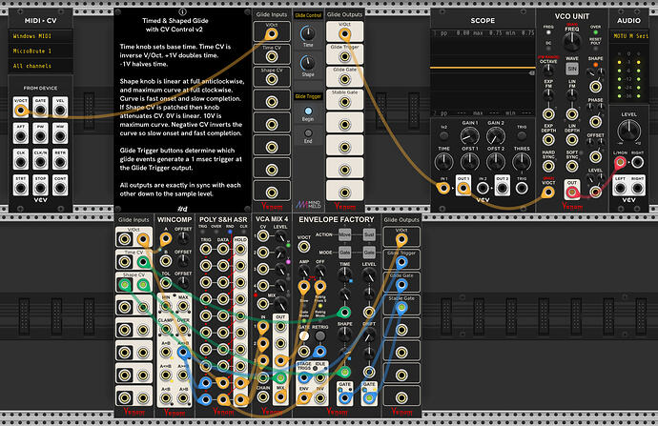Click the Scope waveform display
This screenshot has width=658, height=426.
(483, 72)
